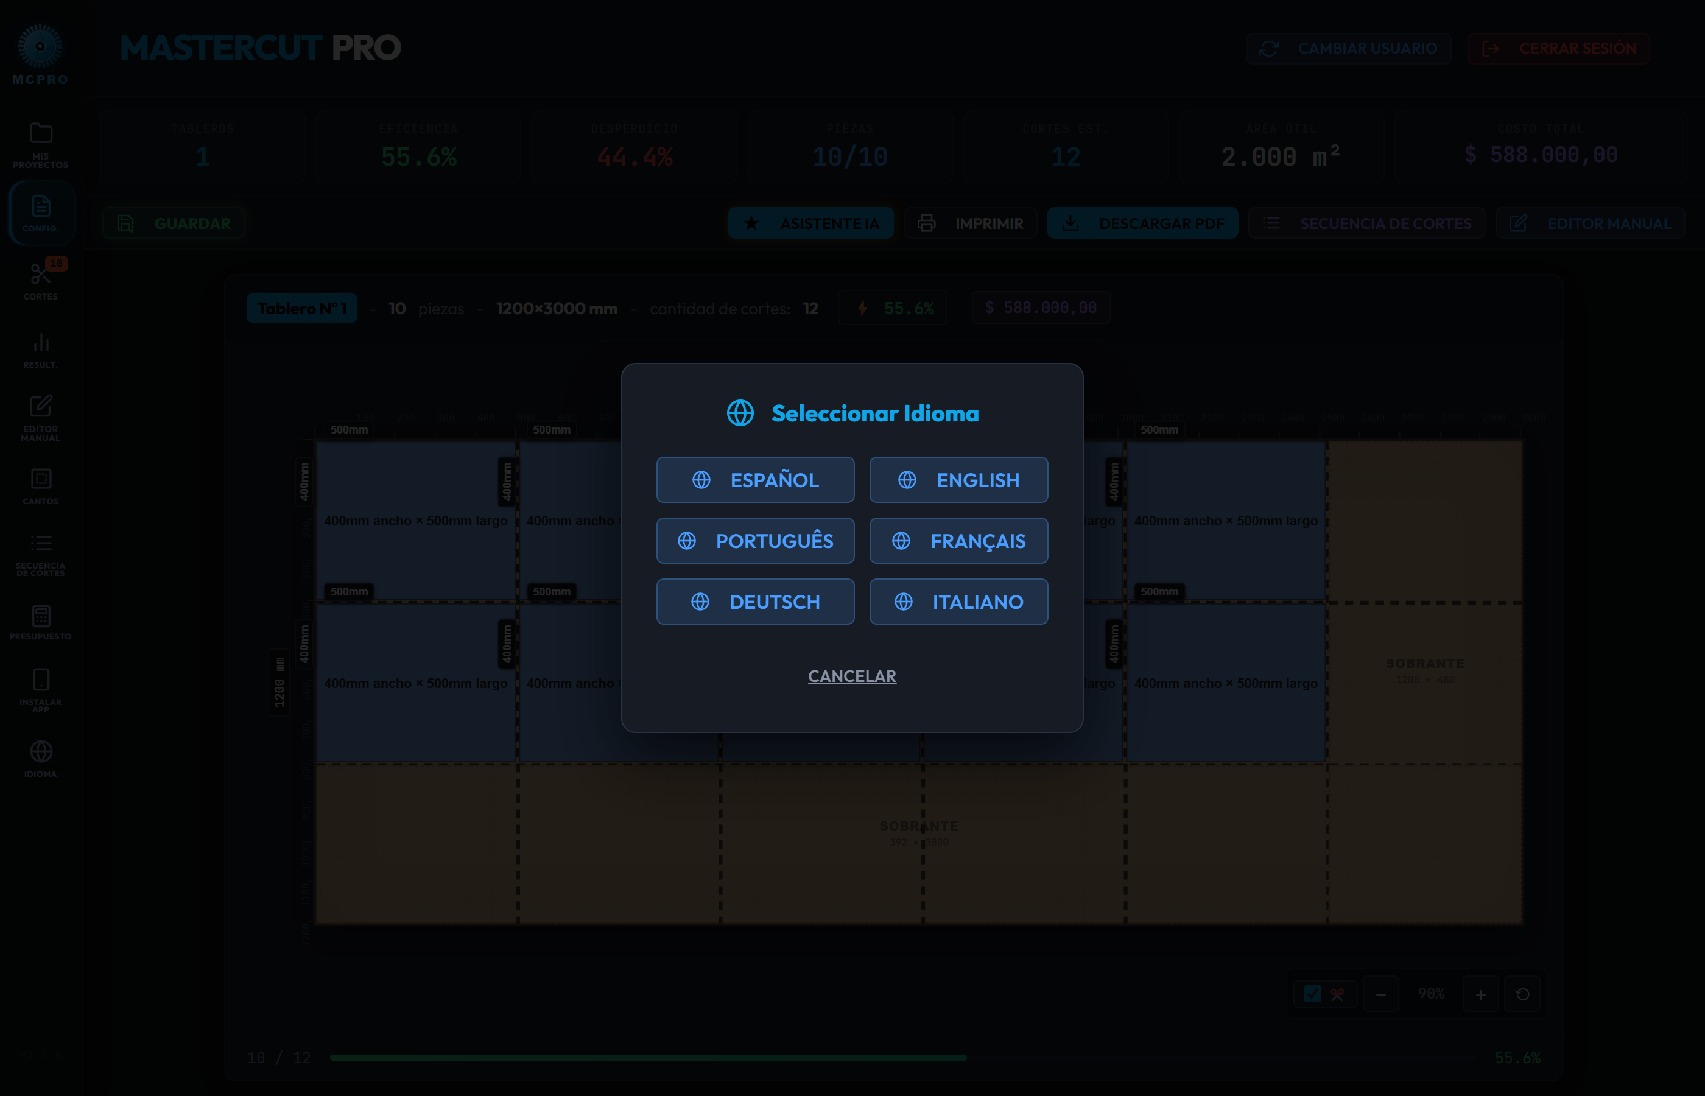
Task: Select the ENGLISH language option
Action: point(958,480)
